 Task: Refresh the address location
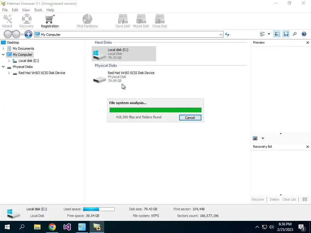pos(227,35)
